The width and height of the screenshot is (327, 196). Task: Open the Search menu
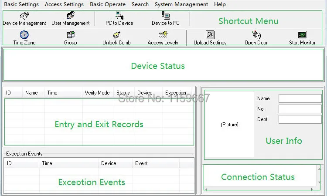tap(140, 4)
